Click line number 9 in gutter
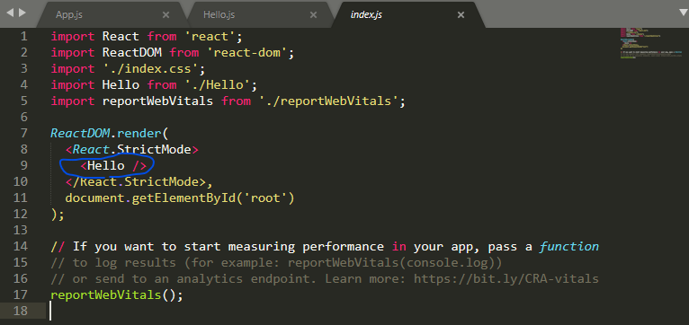 23,165
